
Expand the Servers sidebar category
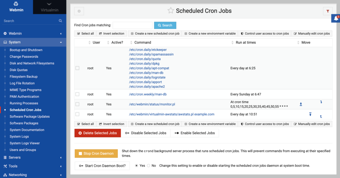(x=33, y=157)
